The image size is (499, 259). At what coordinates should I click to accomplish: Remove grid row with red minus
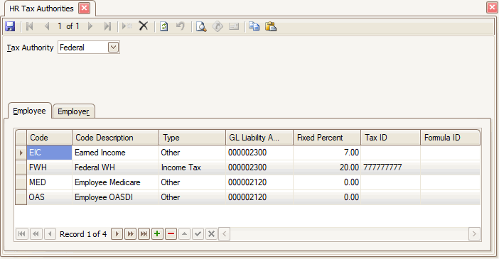(171, 234)
